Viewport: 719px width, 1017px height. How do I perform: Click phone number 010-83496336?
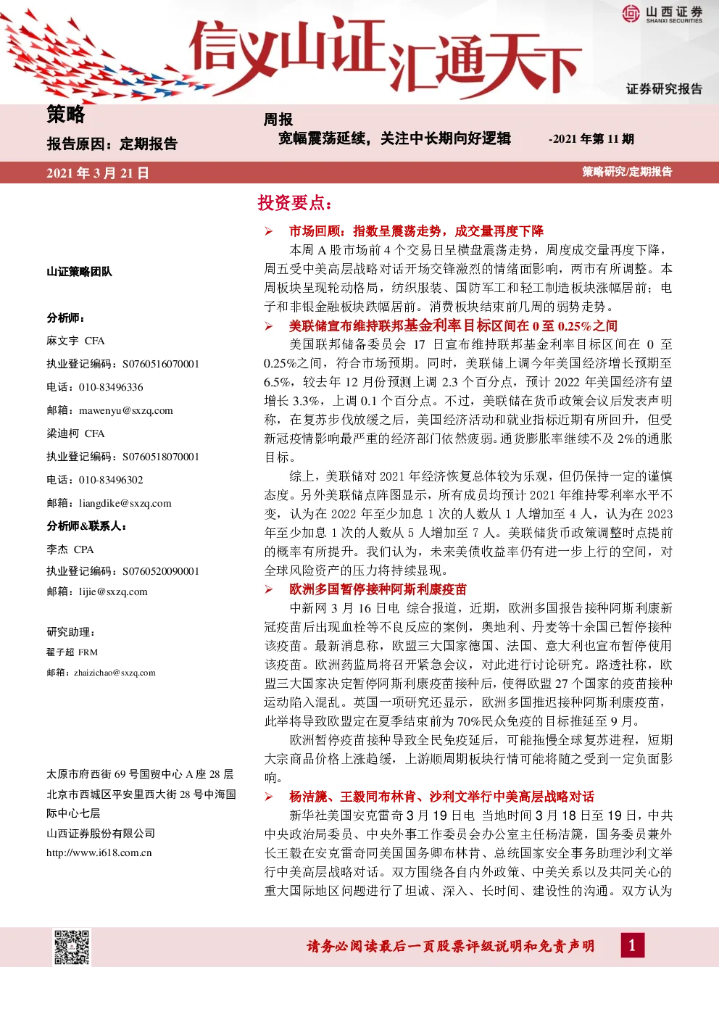click(x=111, y=387)
